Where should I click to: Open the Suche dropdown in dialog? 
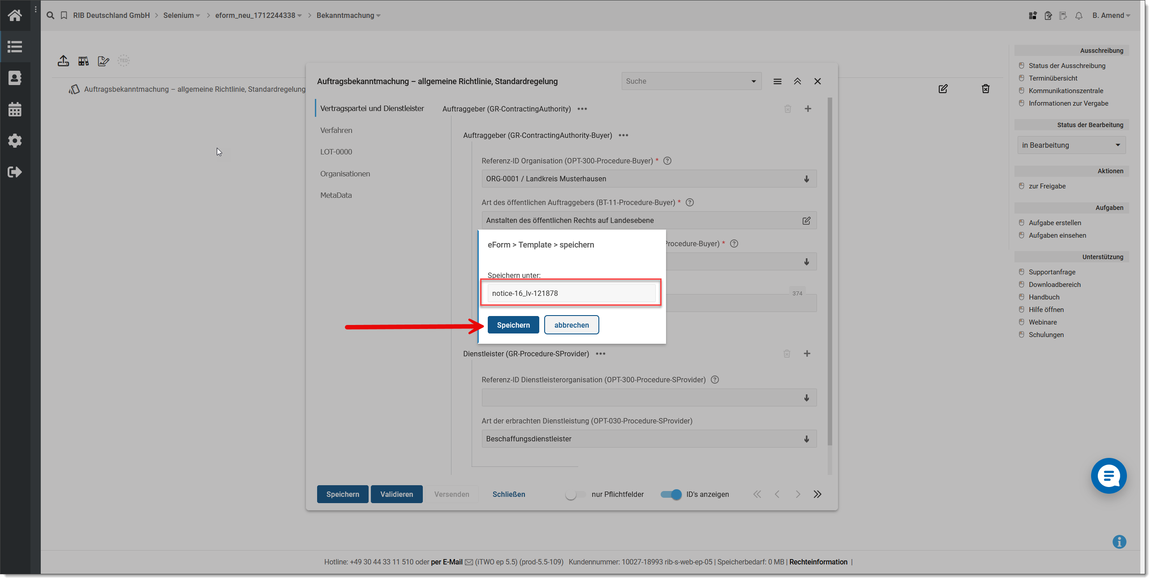tap(691, 81)
